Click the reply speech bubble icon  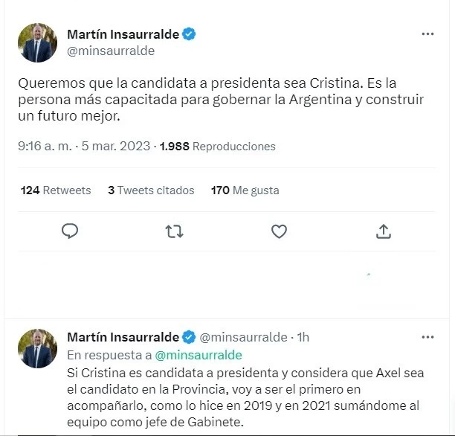70,231
